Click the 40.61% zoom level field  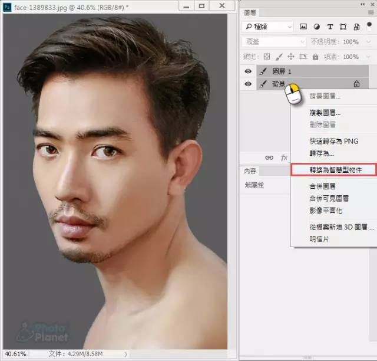tap(15, 354)
